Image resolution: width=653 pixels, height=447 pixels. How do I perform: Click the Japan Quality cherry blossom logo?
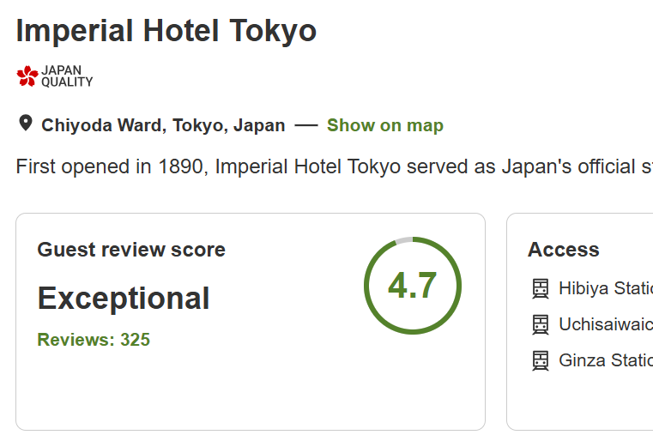tap(27, 76)
